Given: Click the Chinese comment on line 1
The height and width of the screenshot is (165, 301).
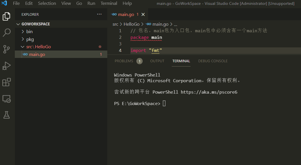Looking at the screenshot, I should click(199, 31).
